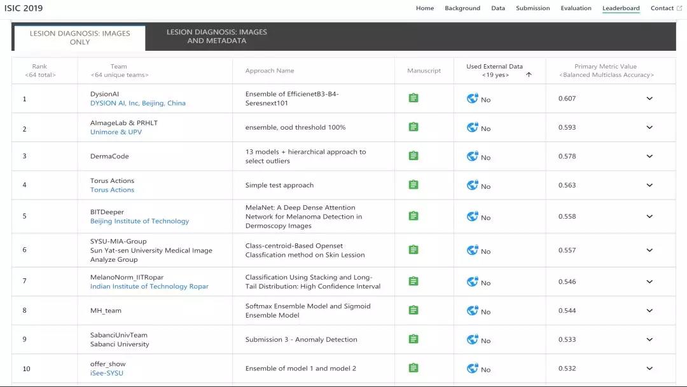687x387 pixels.
Task: Click external data globe icon in DysionAI row
Action: point(472,98)
